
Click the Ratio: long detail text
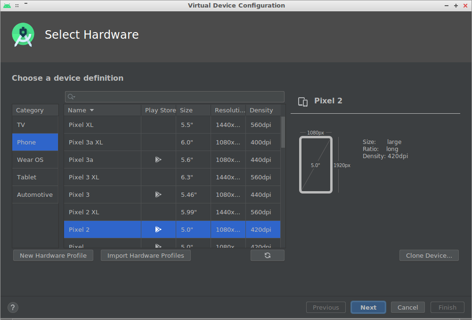pyautogui.click(x=380, y=149)
